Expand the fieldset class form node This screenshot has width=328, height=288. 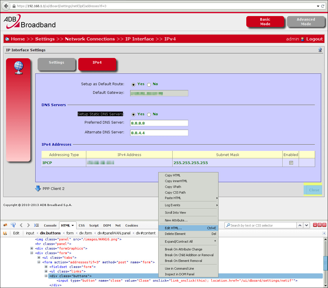tap(46, 267)
